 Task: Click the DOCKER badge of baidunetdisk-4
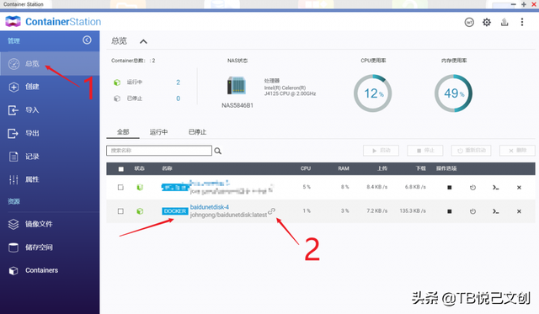tap(175, 211)
